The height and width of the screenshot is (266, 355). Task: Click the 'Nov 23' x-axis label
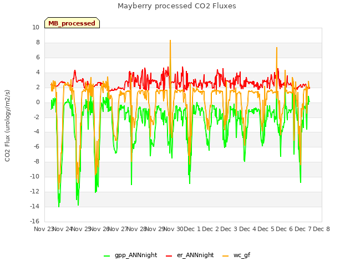[x=44, y=229]
